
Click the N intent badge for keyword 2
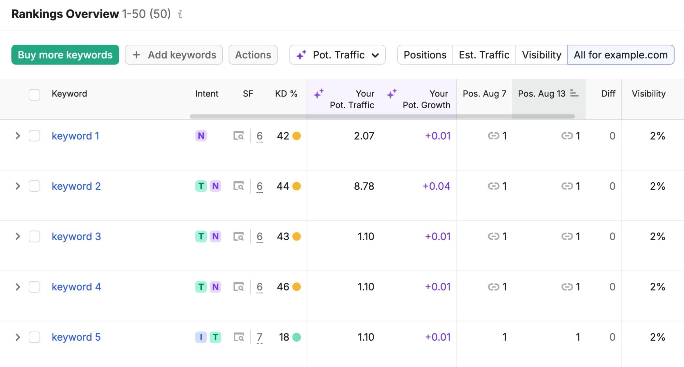[215, 186]
